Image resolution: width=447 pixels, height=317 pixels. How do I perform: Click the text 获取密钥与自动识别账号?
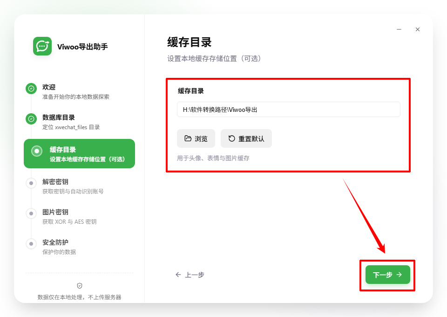(73, 192)
